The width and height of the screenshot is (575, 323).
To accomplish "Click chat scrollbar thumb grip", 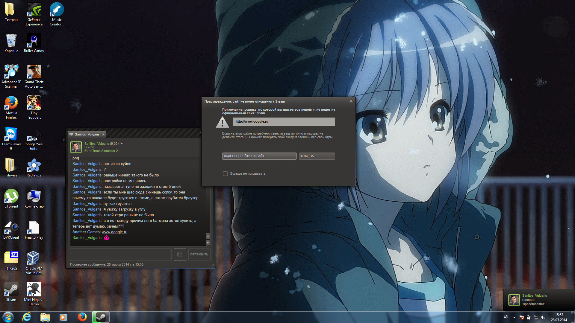I will coord(208,236).
